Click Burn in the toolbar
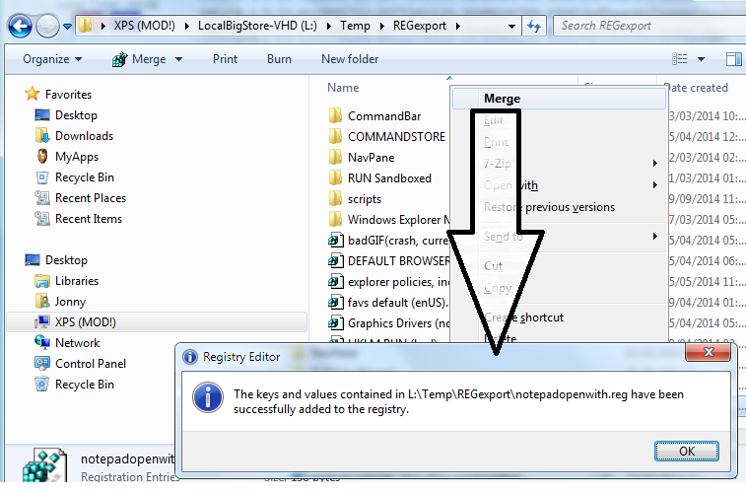Screen dimensions: 746x493 (279, 59)
